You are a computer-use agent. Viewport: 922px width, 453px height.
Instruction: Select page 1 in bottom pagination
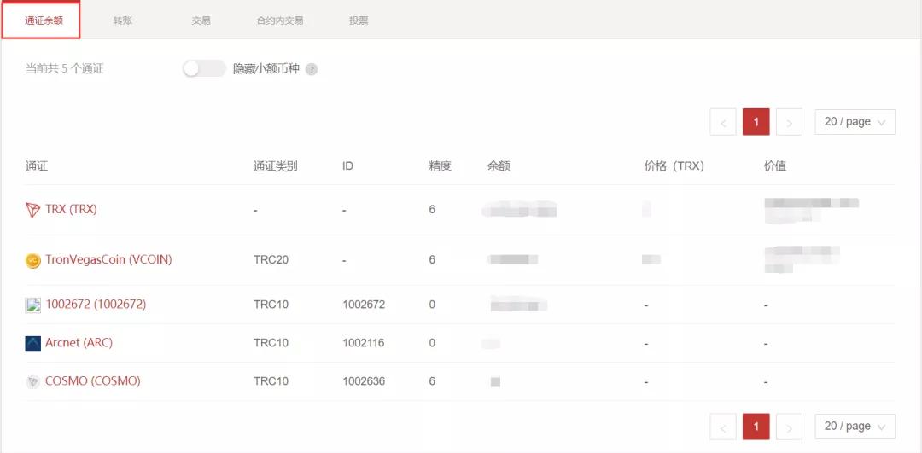pyautogui.click(x=756, y=427)
